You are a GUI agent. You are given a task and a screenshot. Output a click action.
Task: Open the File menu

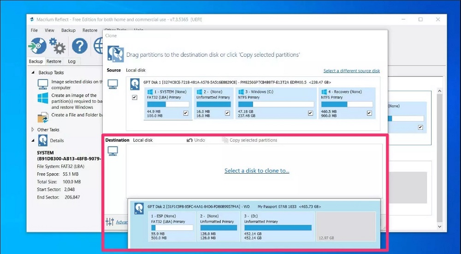coord(34,30)
